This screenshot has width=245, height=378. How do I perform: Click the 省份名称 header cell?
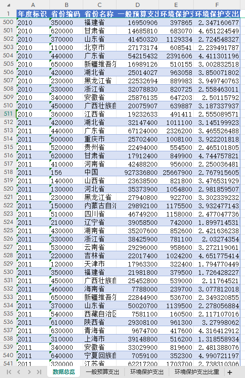(x=99, y=14)
